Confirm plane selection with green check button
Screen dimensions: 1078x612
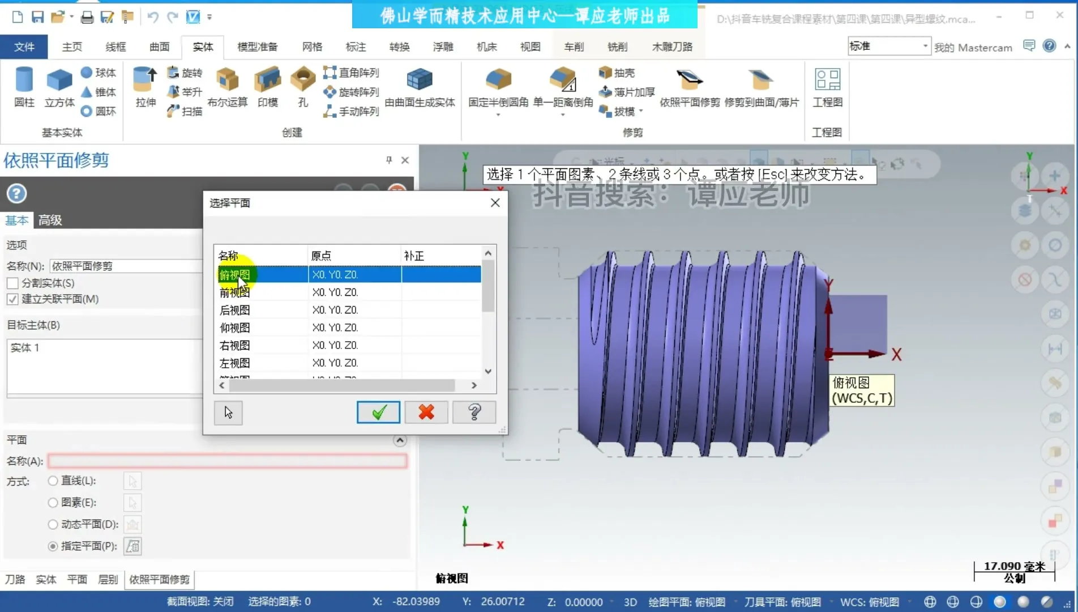(x=378, y=413)
